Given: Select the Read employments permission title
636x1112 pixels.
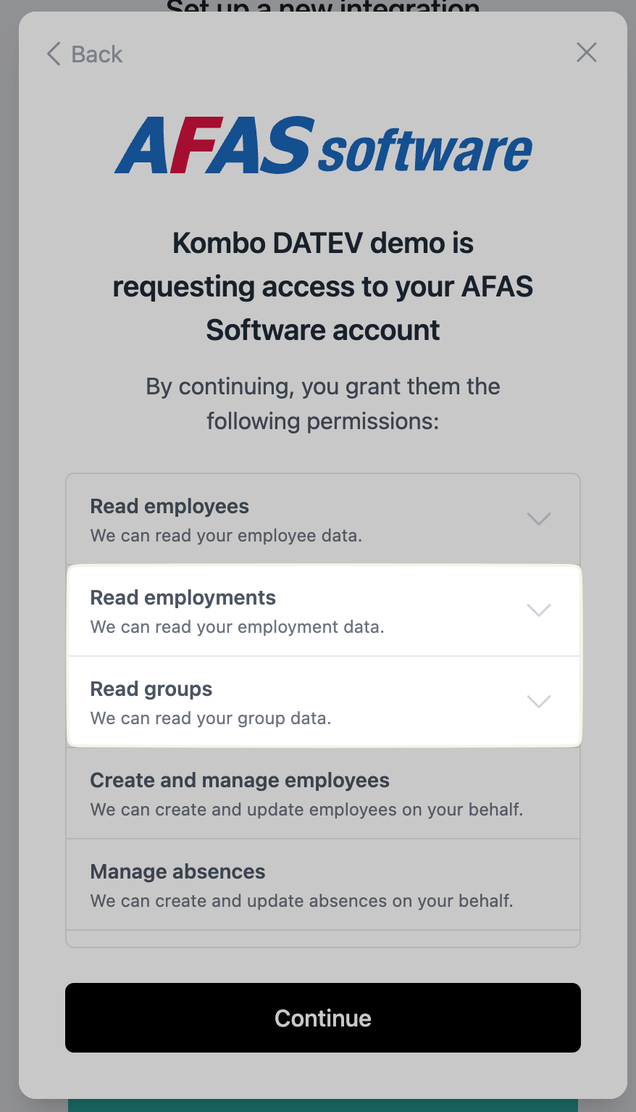Looking at the screenshot, I should 183,598.
